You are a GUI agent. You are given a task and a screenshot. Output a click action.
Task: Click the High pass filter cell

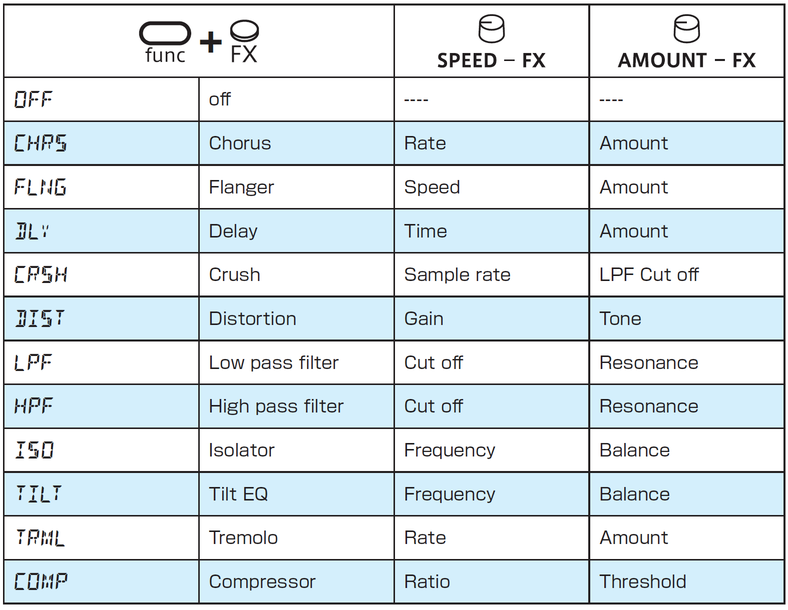(x=296, y=406)
